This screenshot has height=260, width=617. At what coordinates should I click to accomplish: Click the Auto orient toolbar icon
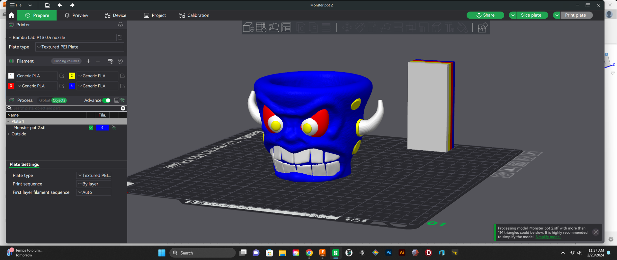(274, 28)
